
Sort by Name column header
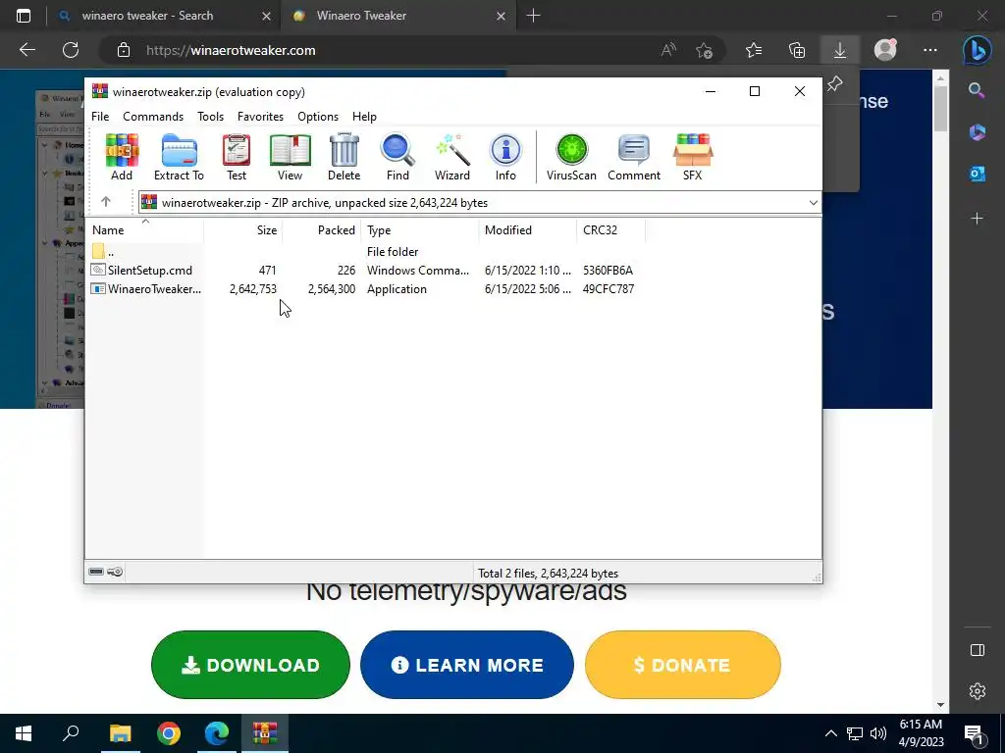[145, 229]
